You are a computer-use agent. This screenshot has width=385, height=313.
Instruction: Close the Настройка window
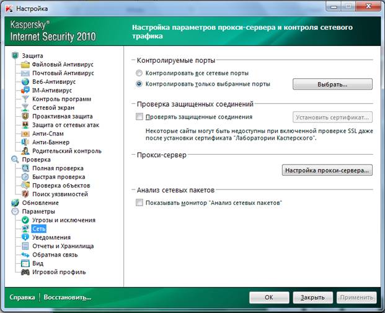click(x=369, y=6)
